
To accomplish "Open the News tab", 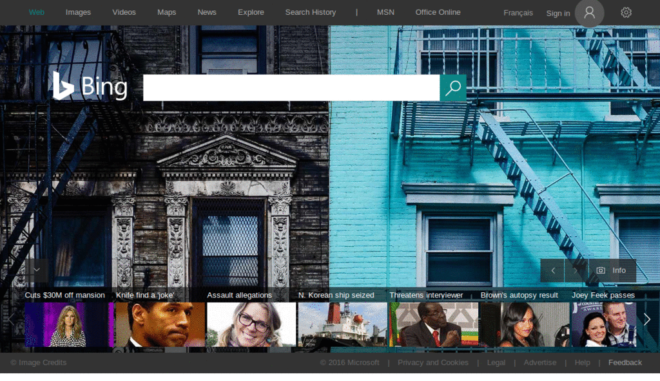I will coord(207,12).
